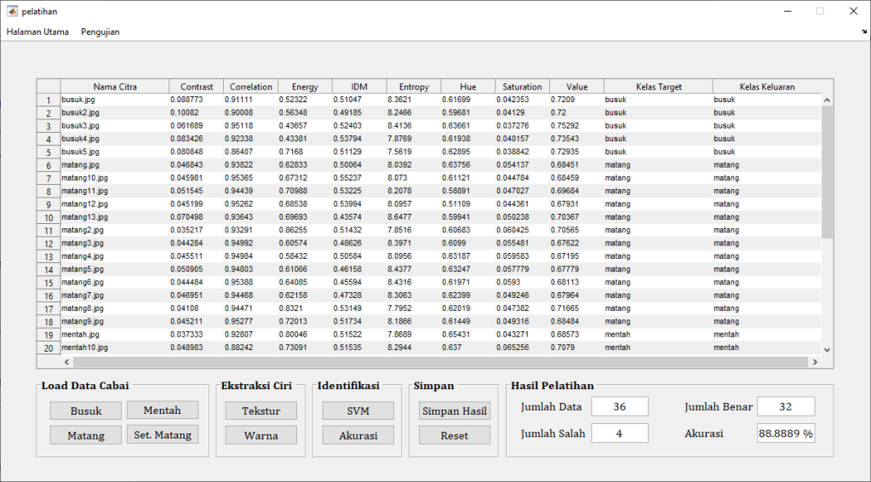Open the Pengujian menu
Image resolution: width=871 pixels, height=482 pixels.
[100, 32]
